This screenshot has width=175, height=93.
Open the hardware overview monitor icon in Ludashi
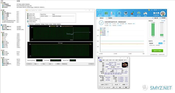point(100,13)
